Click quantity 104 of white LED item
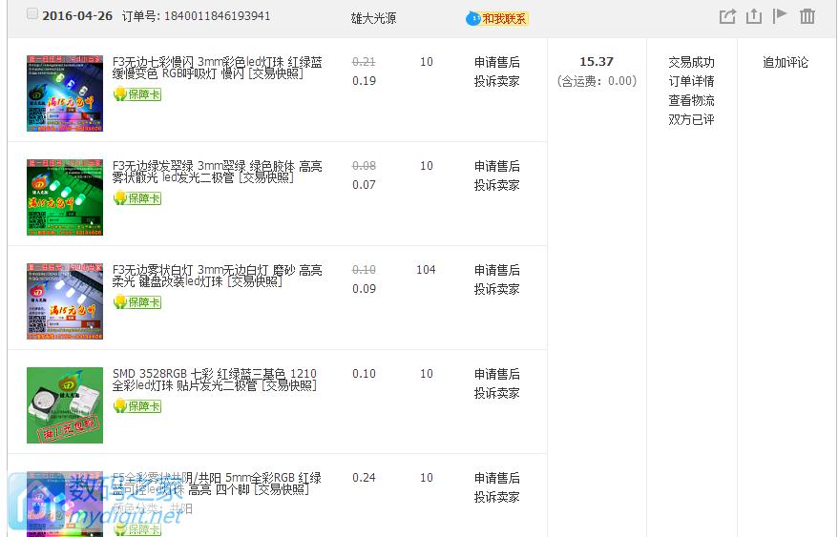The image size is (838, 537). pos(426,270)
